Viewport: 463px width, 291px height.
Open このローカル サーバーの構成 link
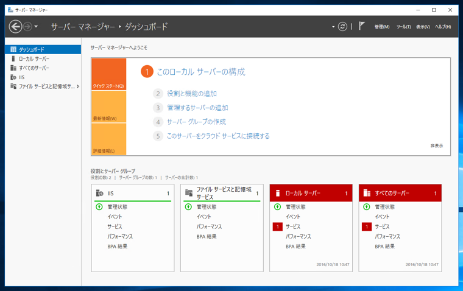(x=201, y=72)
